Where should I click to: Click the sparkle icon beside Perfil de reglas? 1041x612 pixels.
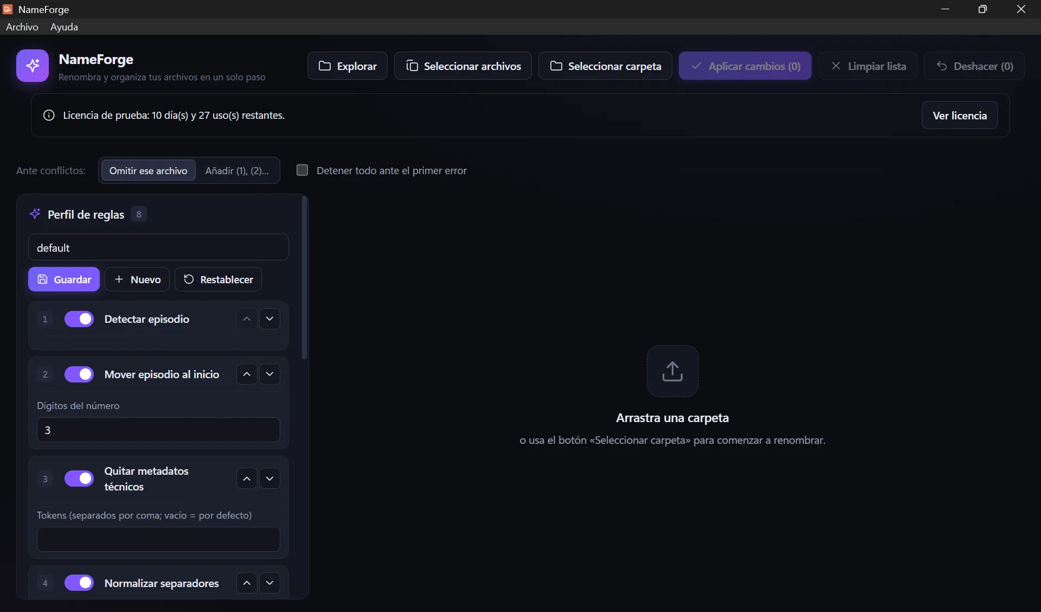click(35, 214)
